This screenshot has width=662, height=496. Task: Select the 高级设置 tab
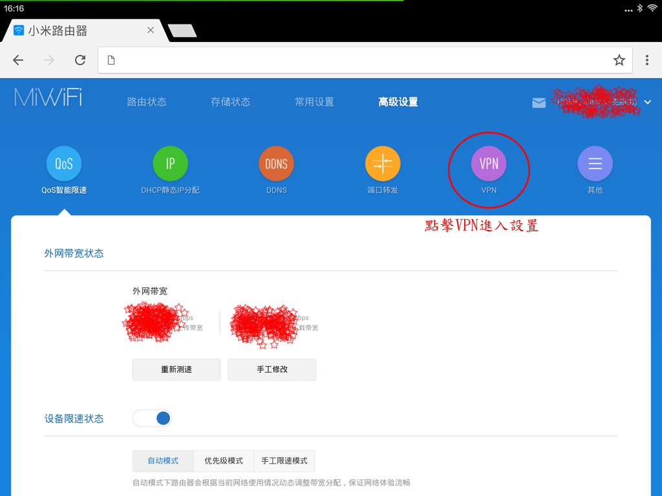398,102
